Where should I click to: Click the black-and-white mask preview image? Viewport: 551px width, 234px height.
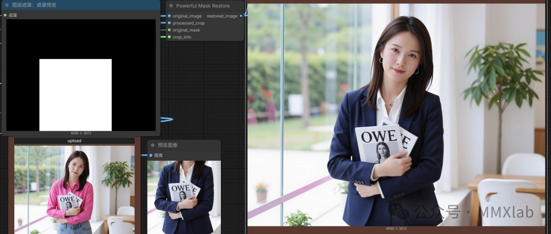[81, 75]
